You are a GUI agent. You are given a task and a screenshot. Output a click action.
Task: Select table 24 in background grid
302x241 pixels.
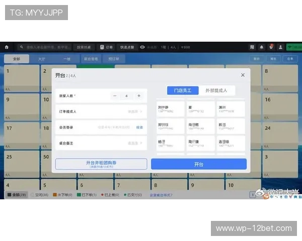point(280,136)
